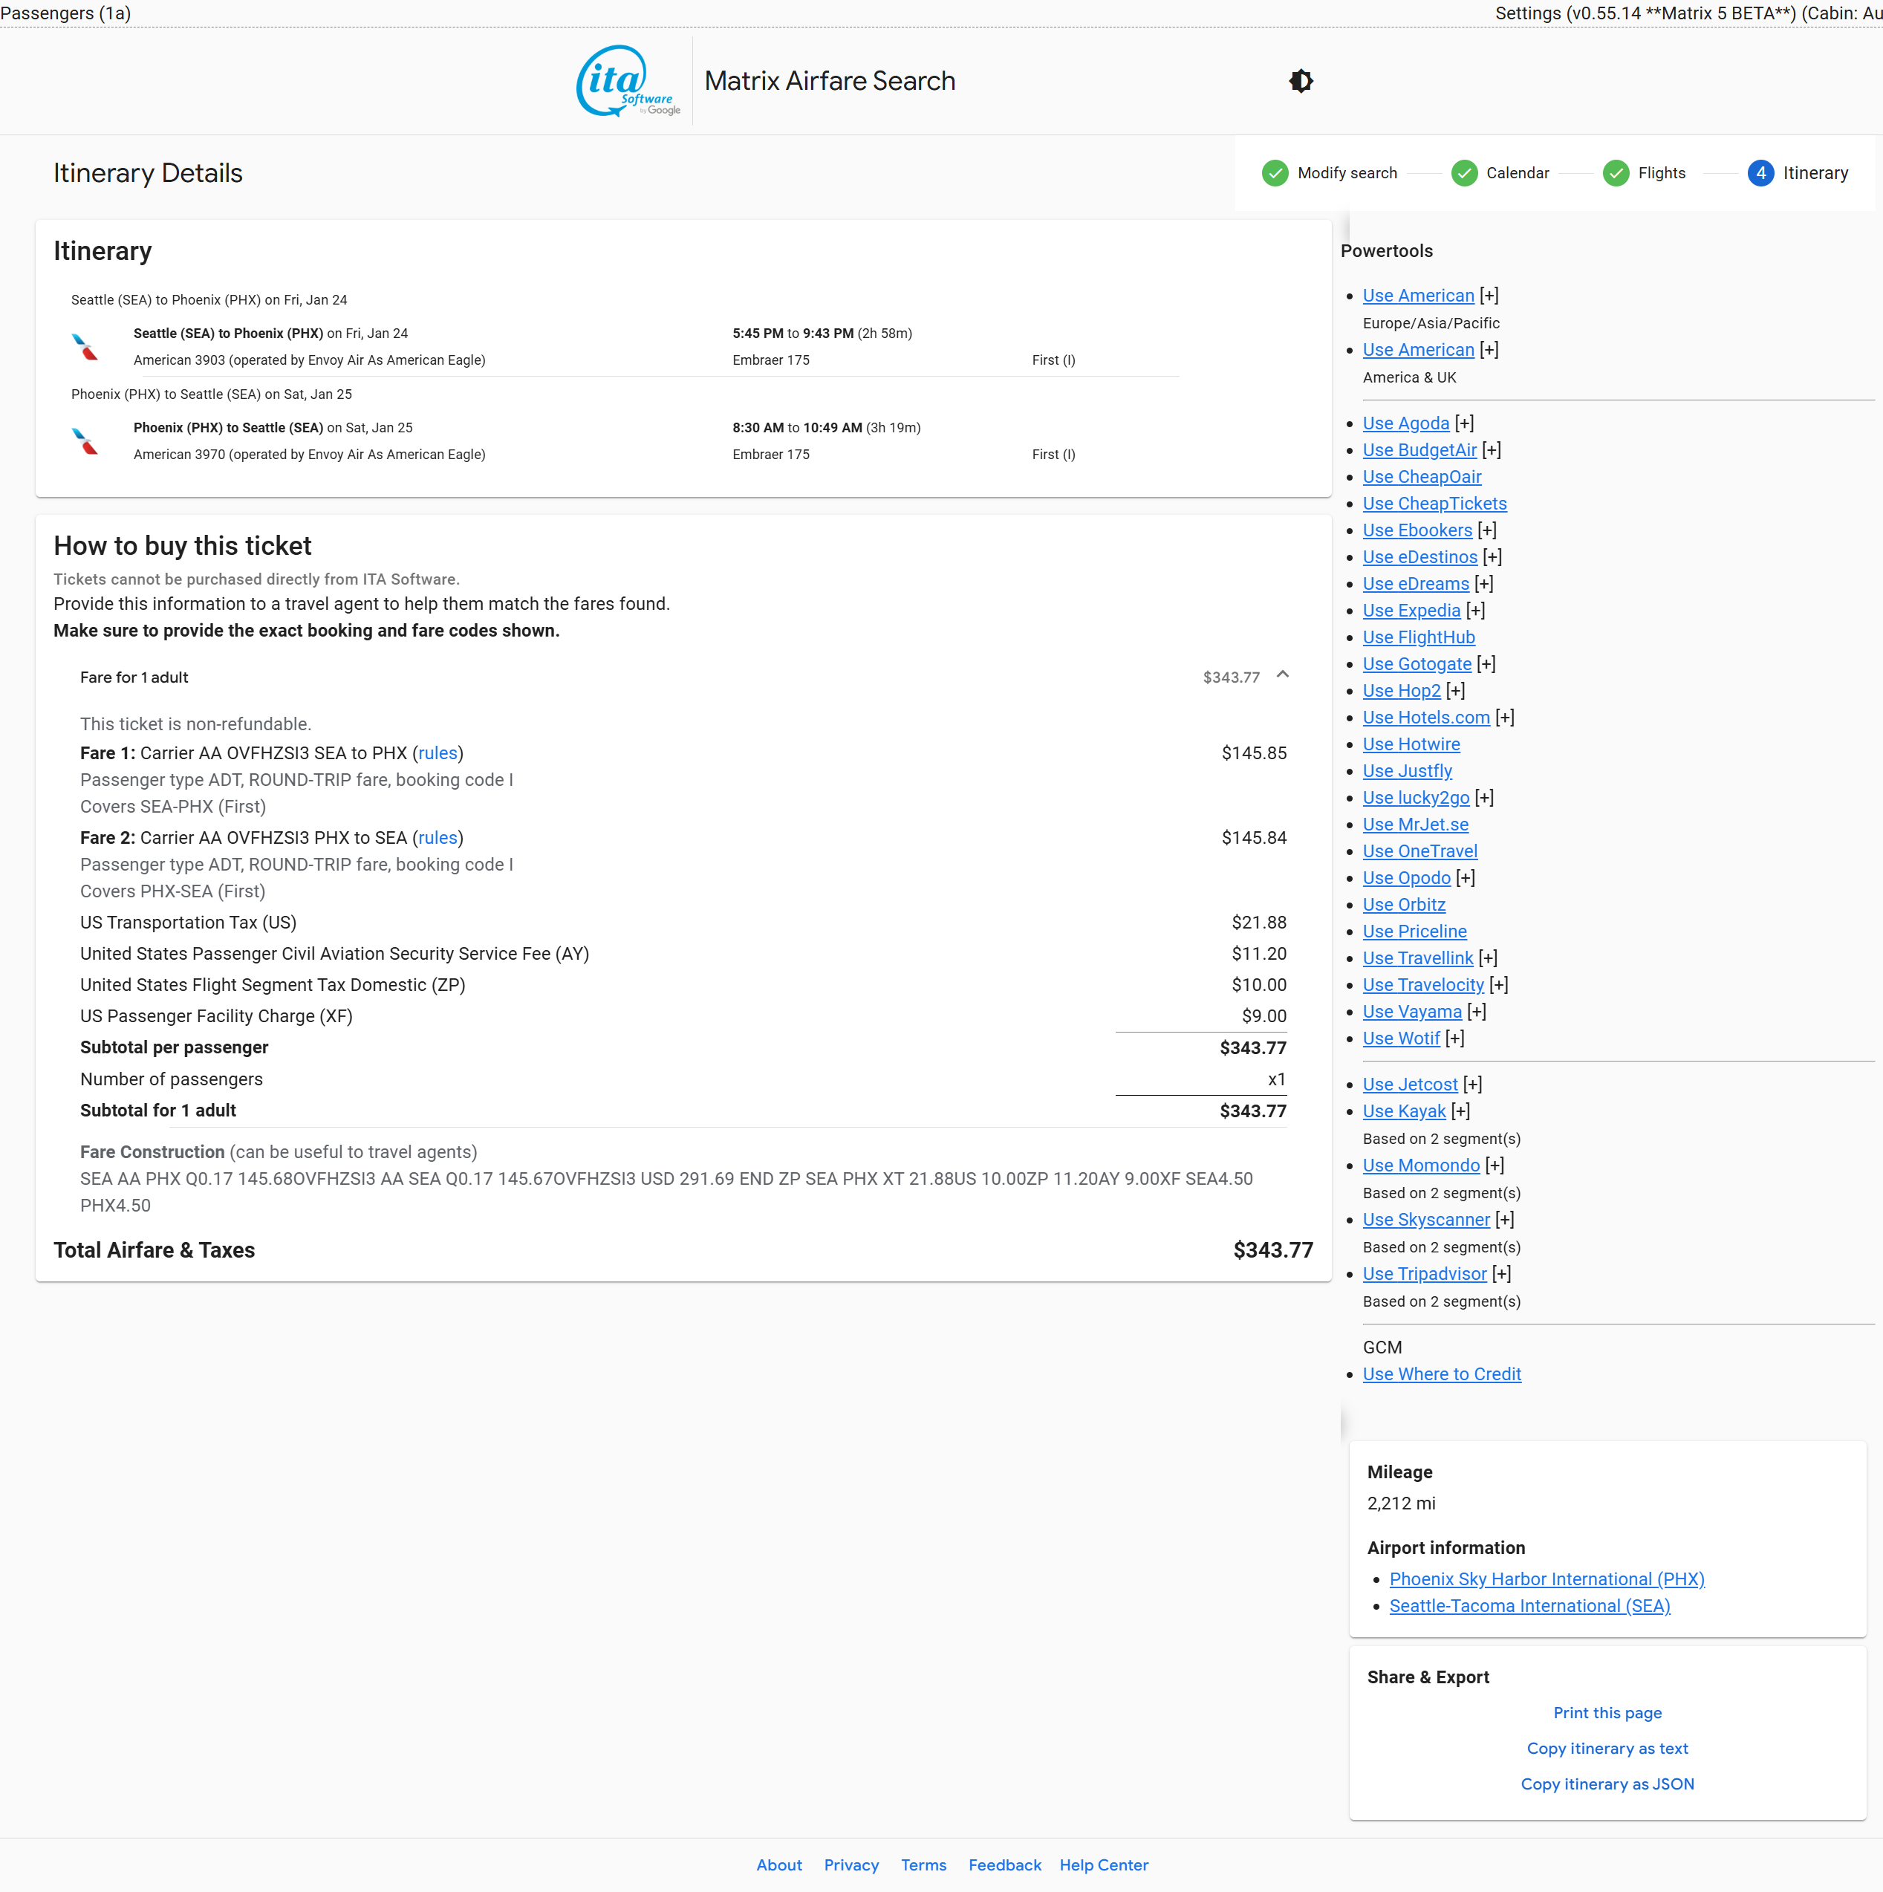
Task: Click Use eDreams link
Action: 1416,584
